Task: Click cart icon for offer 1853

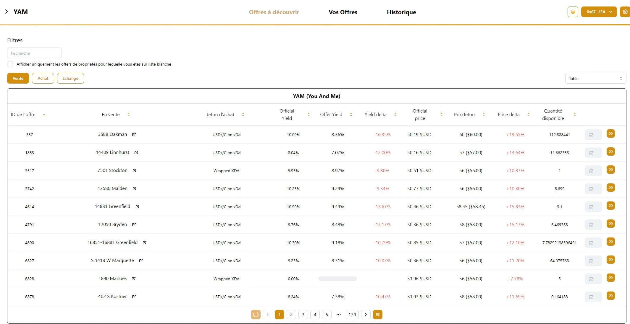Action: tap(593, 153)
